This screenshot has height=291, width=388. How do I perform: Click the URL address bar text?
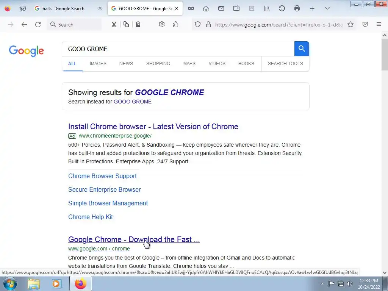pos(279,25)
